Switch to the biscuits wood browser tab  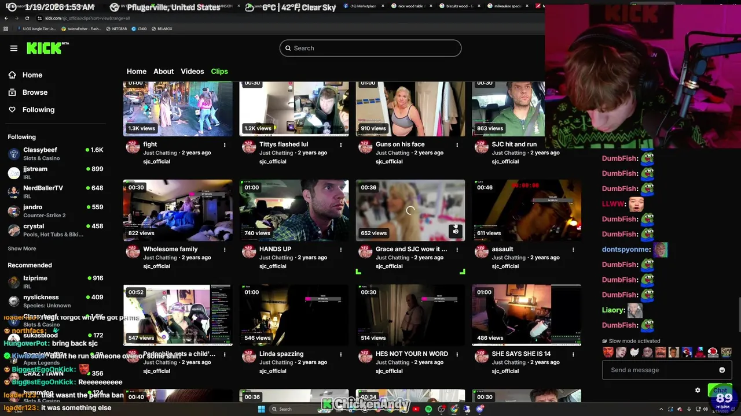coord(459,6)
